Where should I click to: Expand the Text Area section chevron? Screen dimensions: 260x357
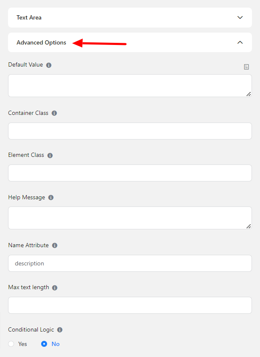click(x=240, y=17)
